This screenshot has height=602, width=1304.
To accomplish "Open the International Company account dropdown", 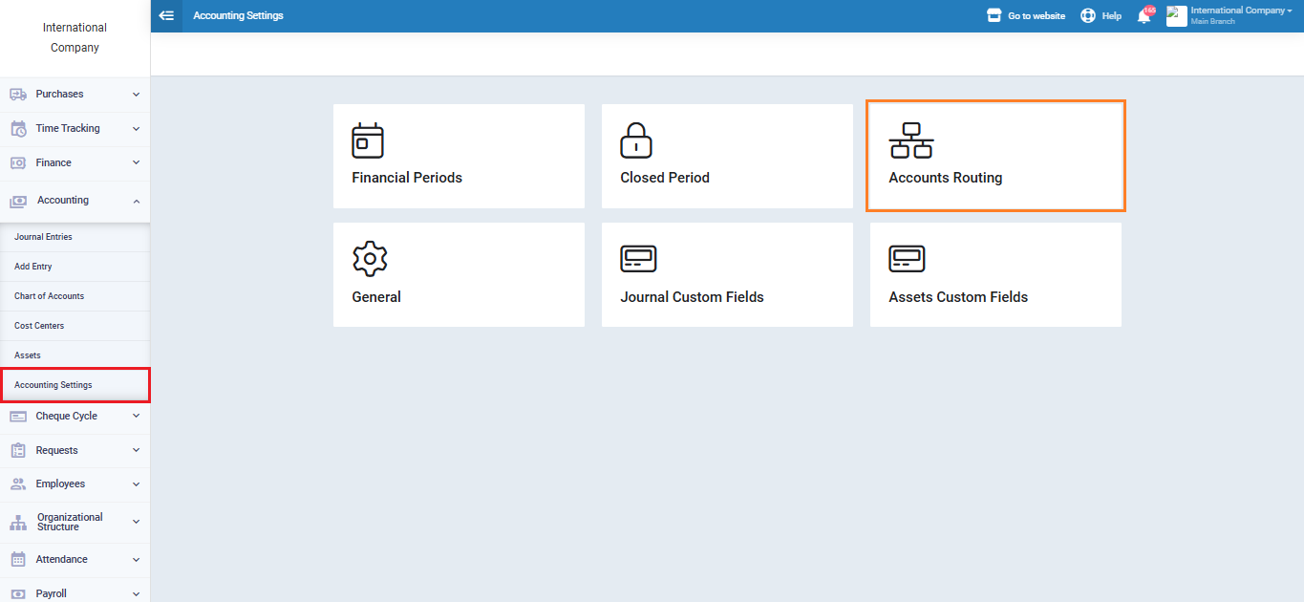I will (1241, 11).
